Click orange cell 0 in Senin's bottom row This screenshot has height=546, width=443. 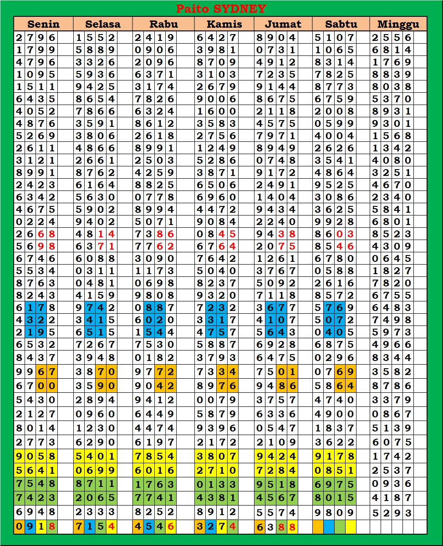point(19,527)
